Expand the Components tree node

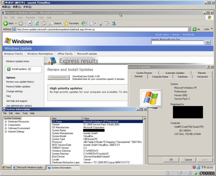coord(6,125)
